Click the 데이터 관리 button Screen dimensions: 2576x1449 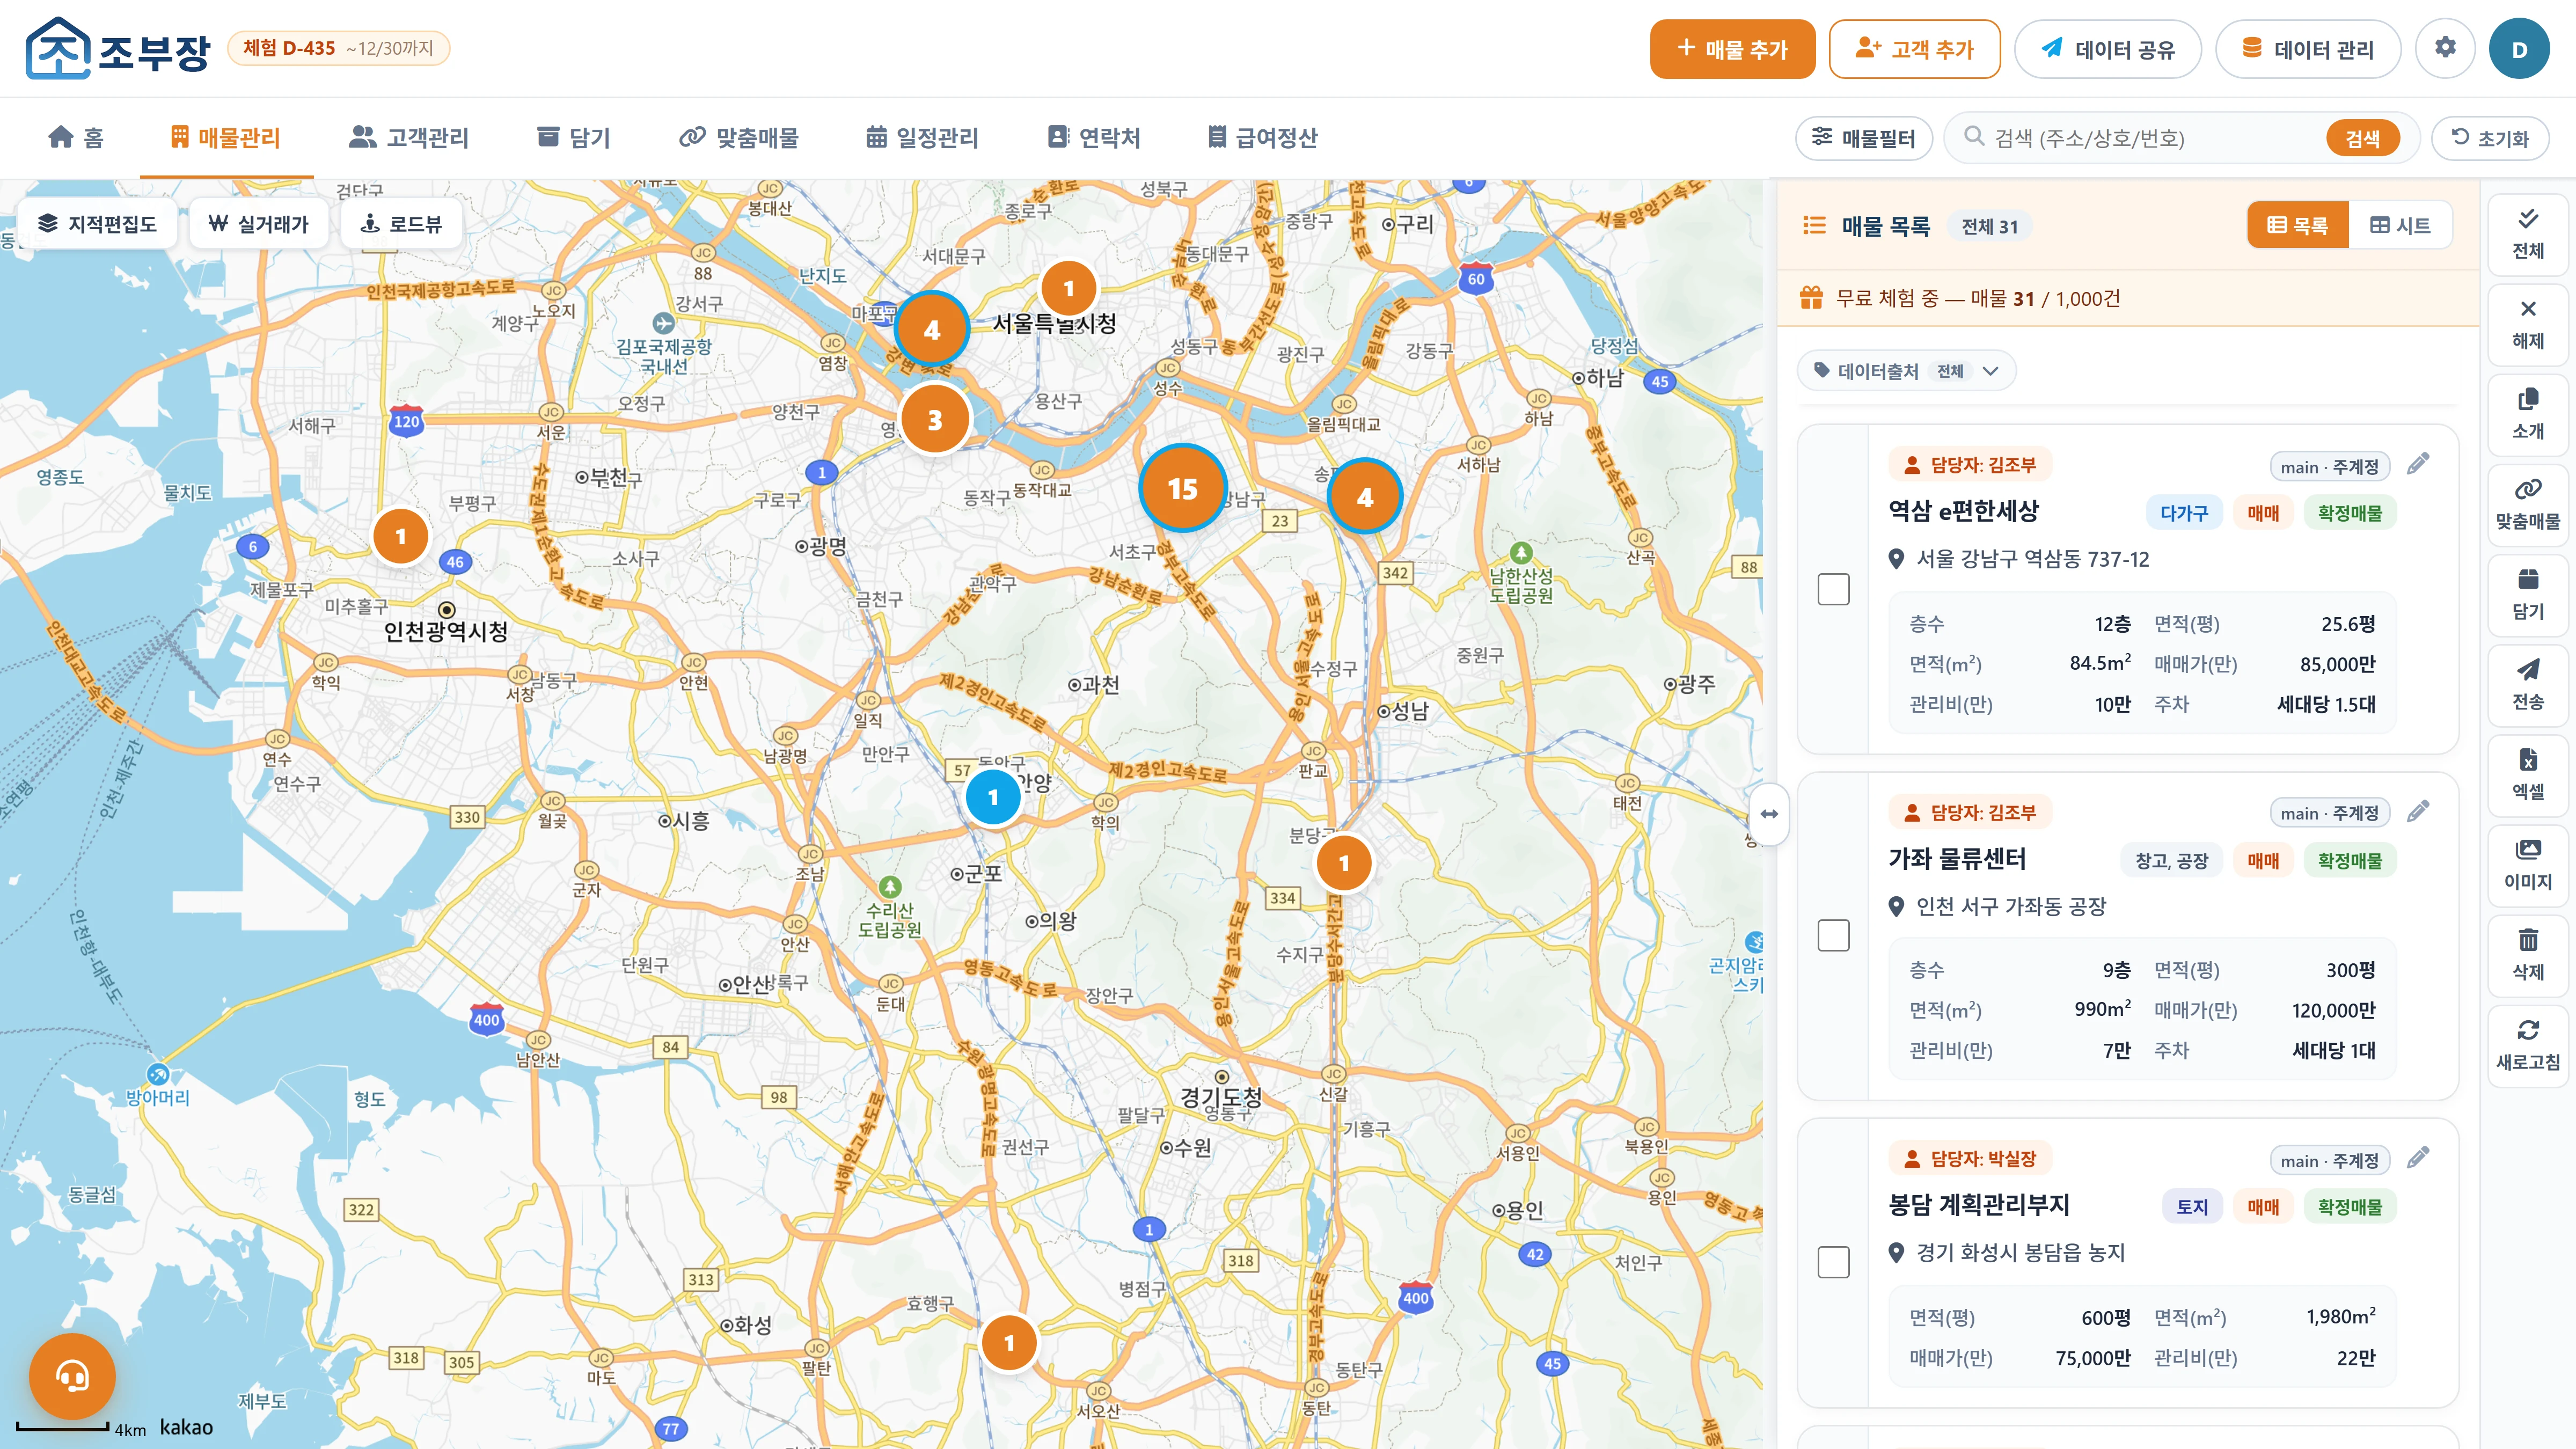2308,49
